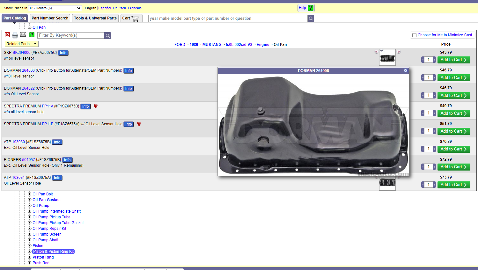Click the red X close icon in parts toolbar

point(7,35)
